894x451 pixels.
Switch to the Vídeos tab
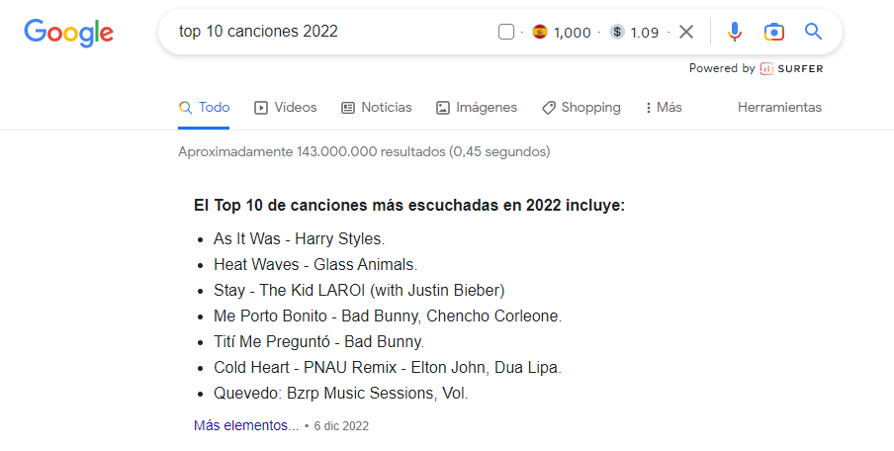(x=285, y=107)
